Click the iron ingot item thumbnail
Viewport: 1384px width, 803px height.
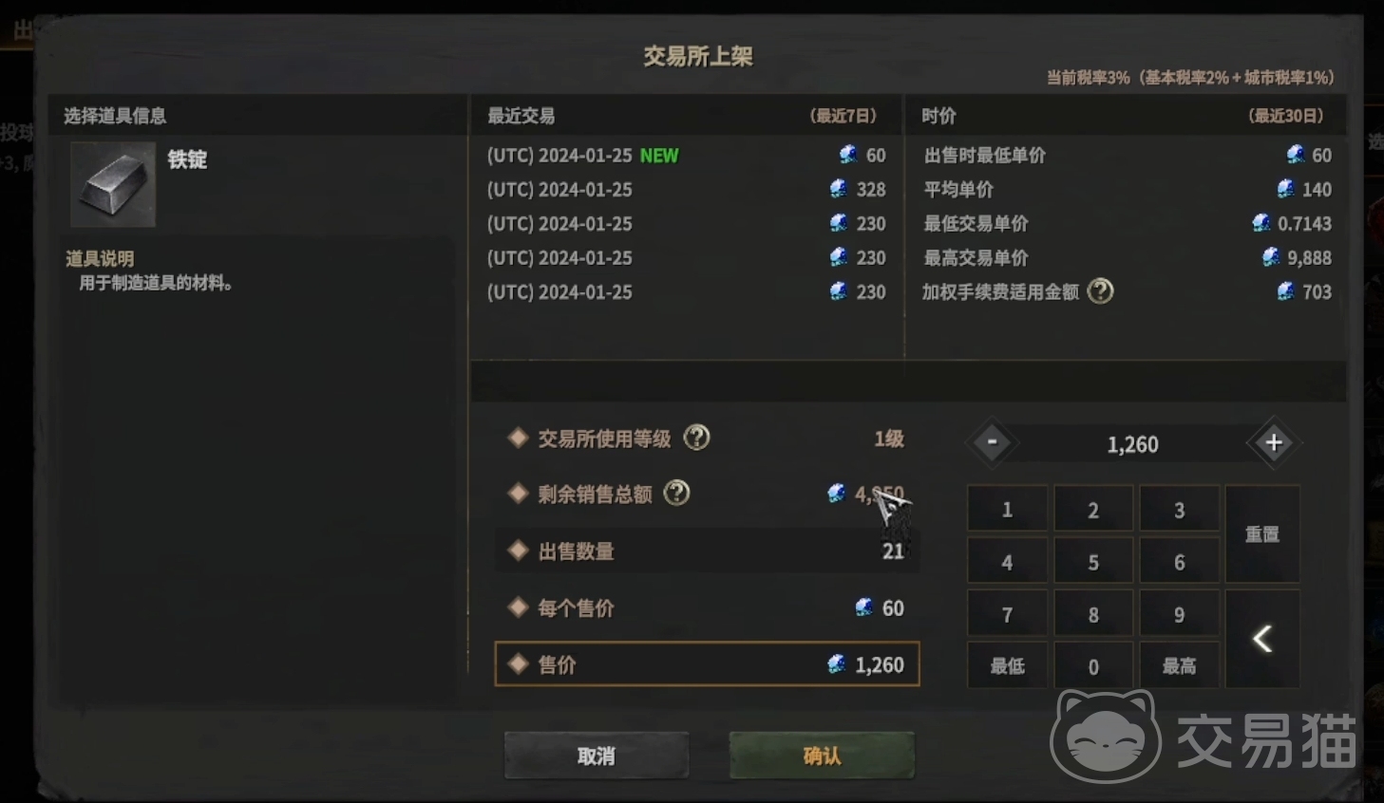point(113,184)
